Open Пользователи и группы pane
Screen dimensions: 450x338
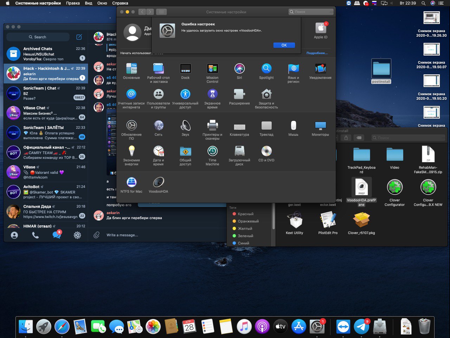click(159, 99)
